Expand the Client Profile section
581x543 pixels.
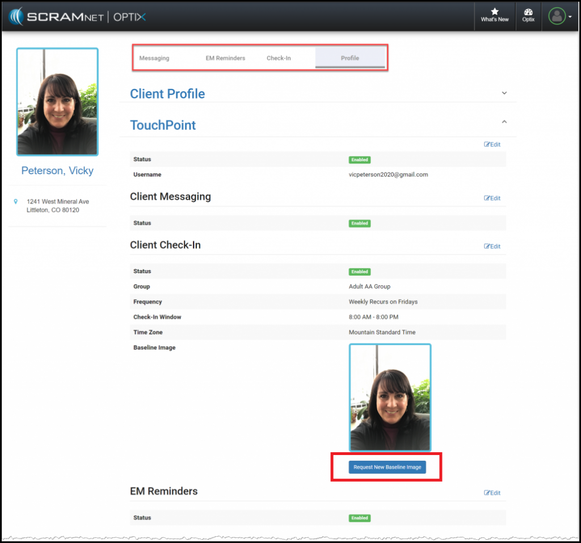pyautogui.click(x=504, y=93)
